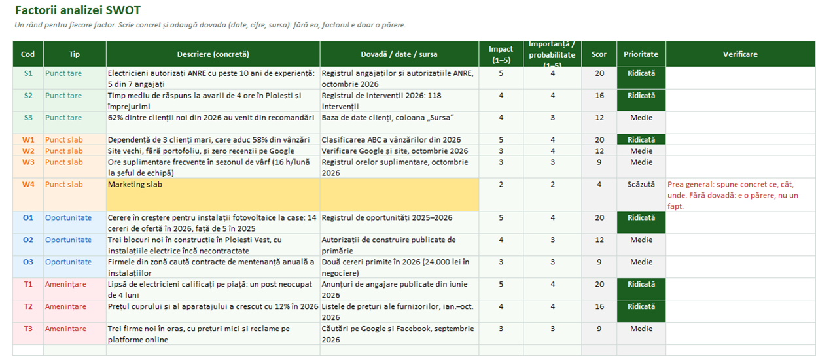Select code cell W3

click(x=28, y=167)
